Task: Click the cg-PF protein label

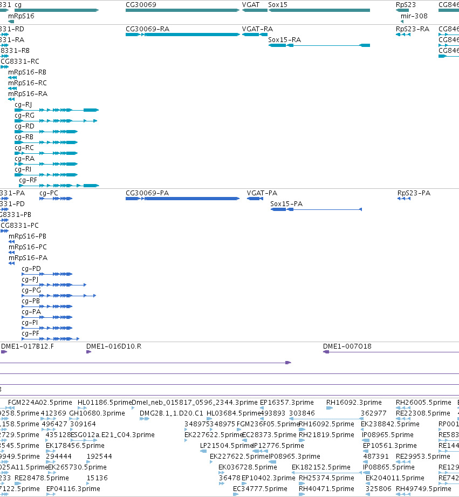Action: click(30, 333)
